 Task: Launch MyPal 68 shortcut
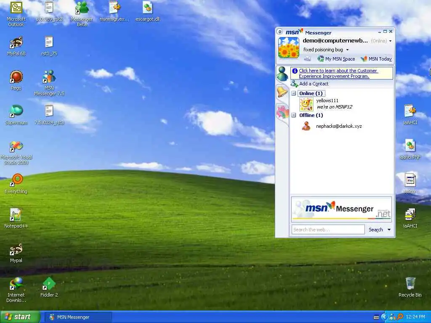click(x=16, y=46)
